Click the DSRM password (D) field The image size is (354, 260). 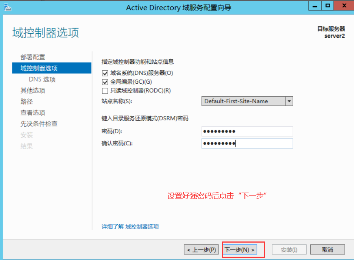pos(247,131)
